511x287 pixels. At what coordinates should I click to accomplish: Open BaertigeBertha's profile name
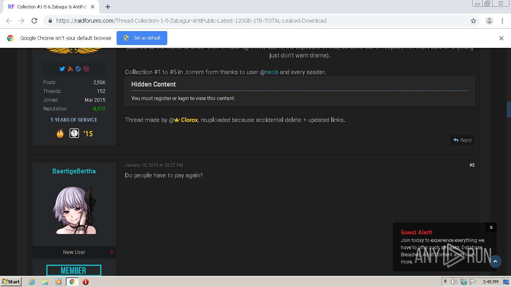(x=74, y=171)
